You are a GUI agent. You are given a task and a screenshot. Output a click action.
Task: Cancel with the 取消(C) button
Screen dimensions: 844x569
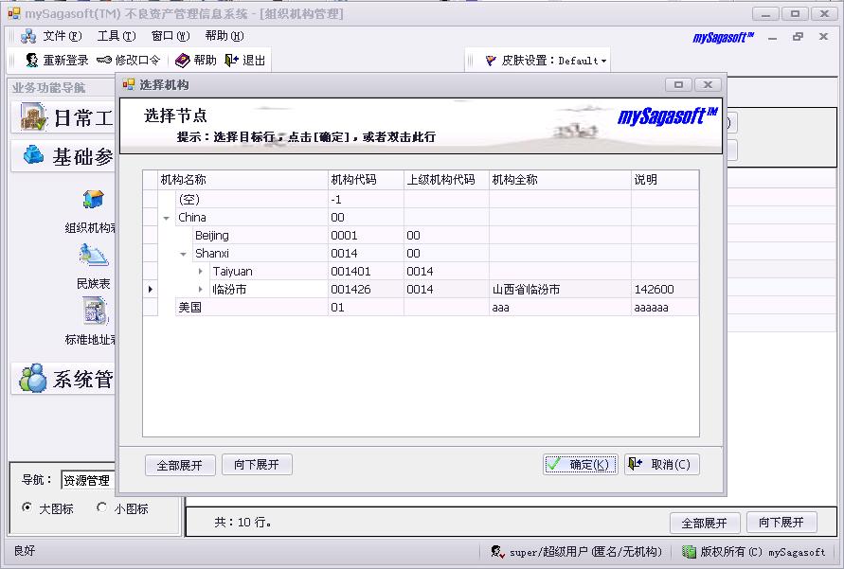(x=661, y=465)
